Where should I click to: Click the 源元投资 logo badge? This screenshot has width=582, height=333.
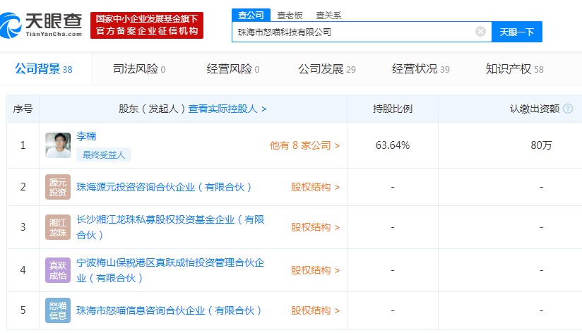pyautogui.click(x=58, y=187)
